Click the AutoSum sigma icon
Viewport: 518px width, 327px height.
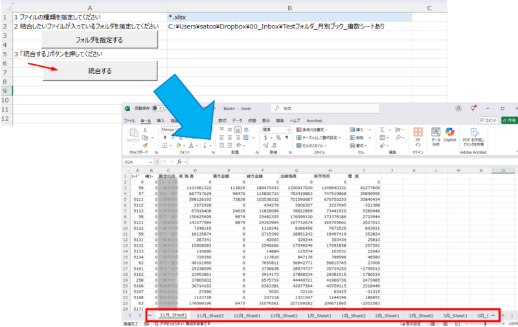point(382,130)
